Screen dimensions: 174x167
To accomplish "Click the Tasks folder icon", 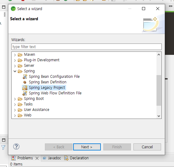I will (20, 104).
